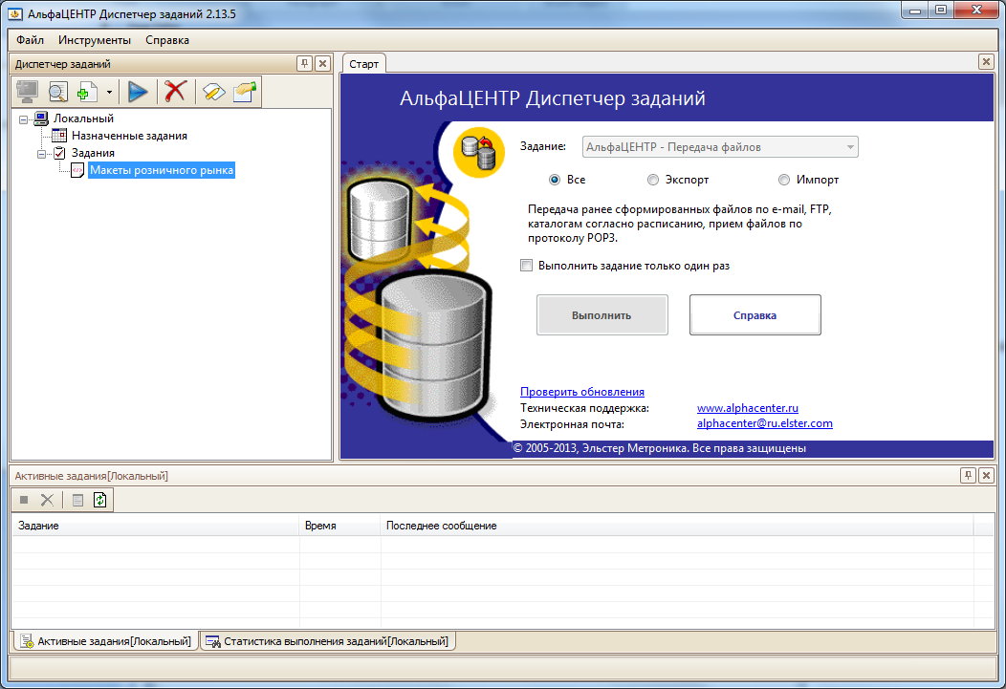This screenshot has height=689, width=1006.
Task: Open the Файл menu
Action: tap(31, 40)
